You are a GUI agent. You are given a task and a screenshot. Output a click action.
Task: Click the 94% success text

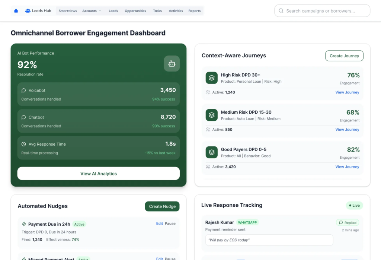point(164,99)
